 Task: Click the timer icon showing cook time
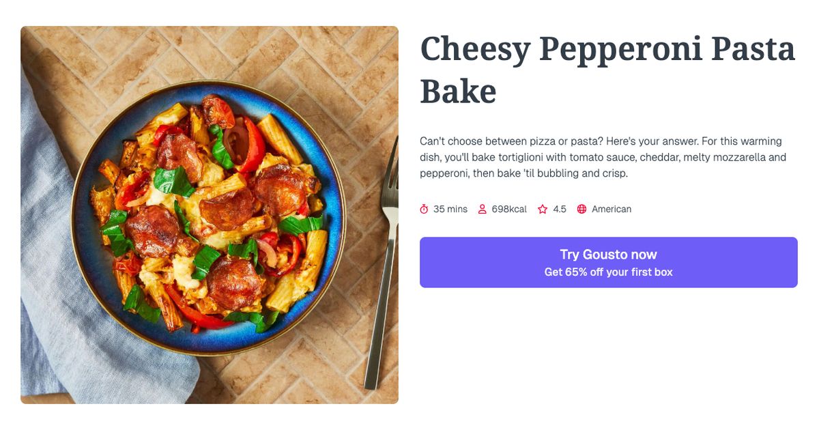(x=425, y=209)
